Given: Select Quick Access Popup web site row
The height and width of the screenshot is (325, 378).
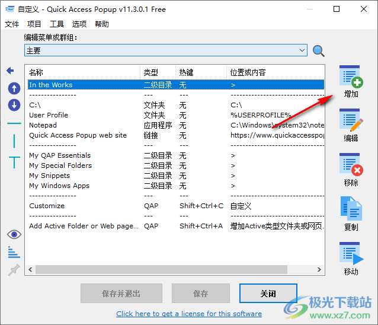Looking at the screenshot, I should tap(176, 135).
